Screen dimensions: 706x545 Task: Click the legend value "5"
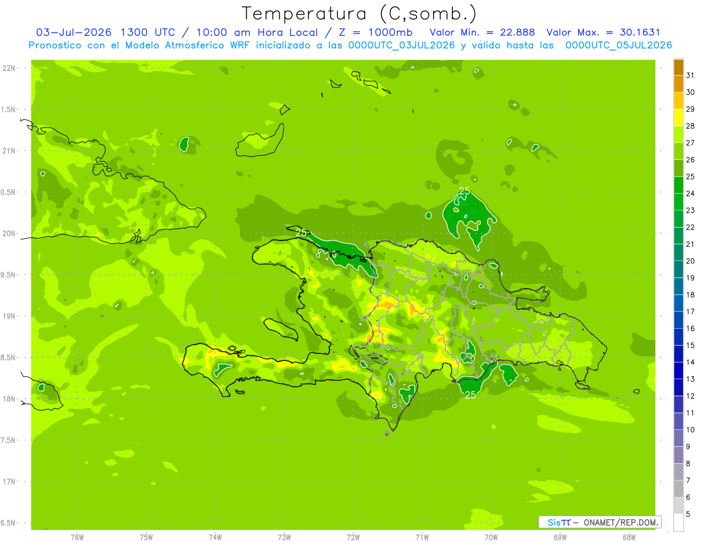[x=688, y=514]
